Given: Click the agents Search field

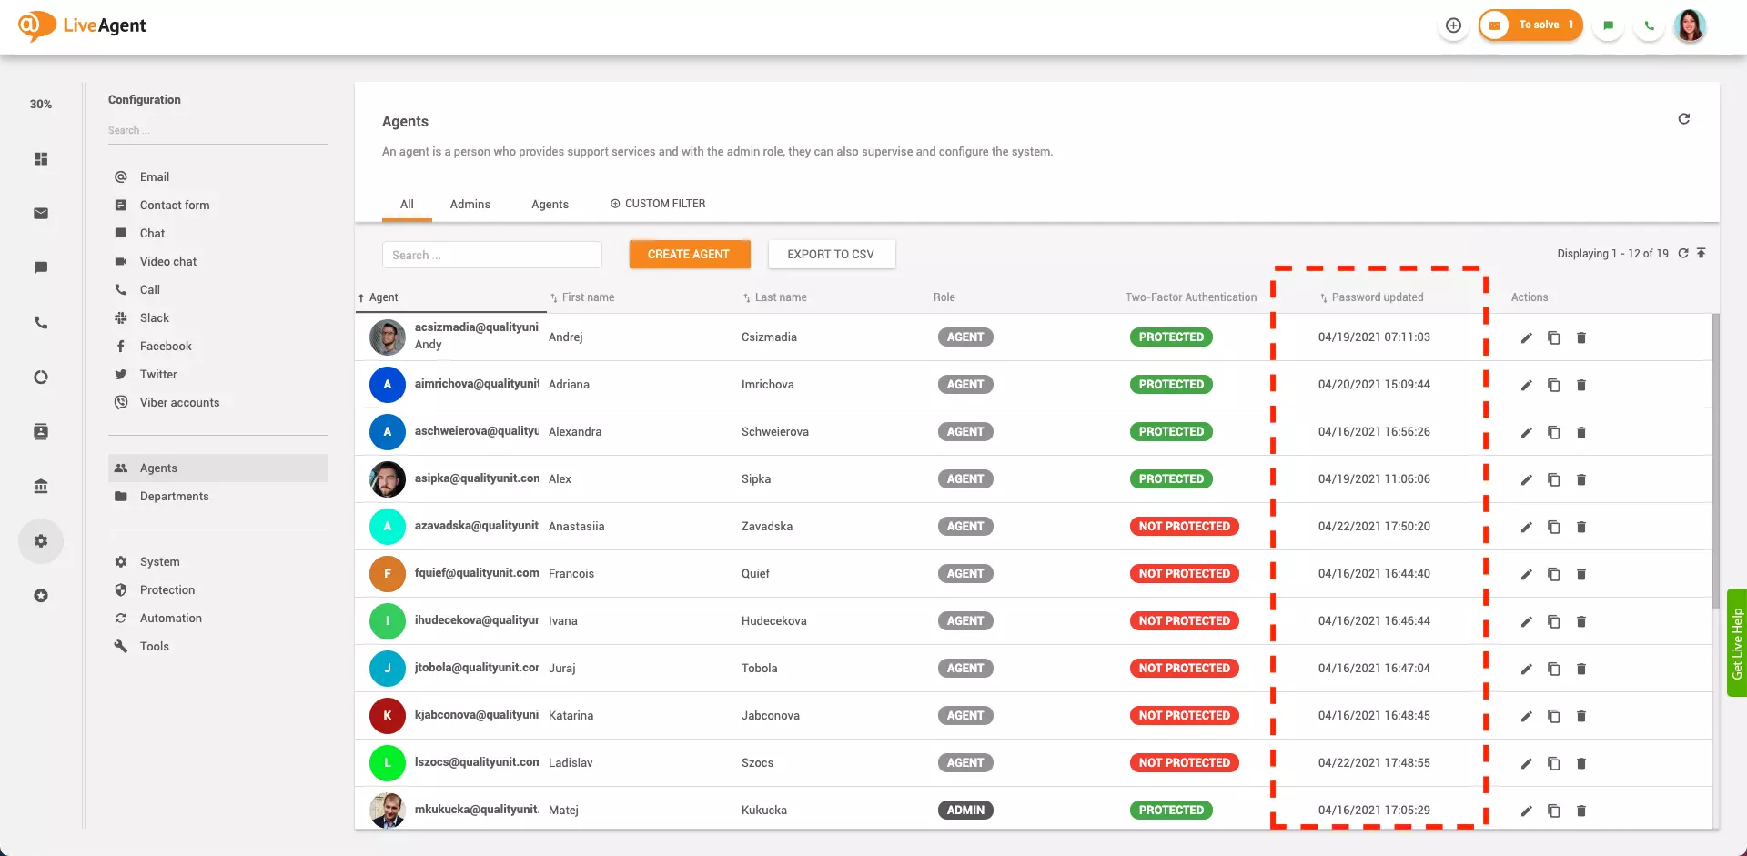Looking at the screenshot, I should (x=491, y=254).
